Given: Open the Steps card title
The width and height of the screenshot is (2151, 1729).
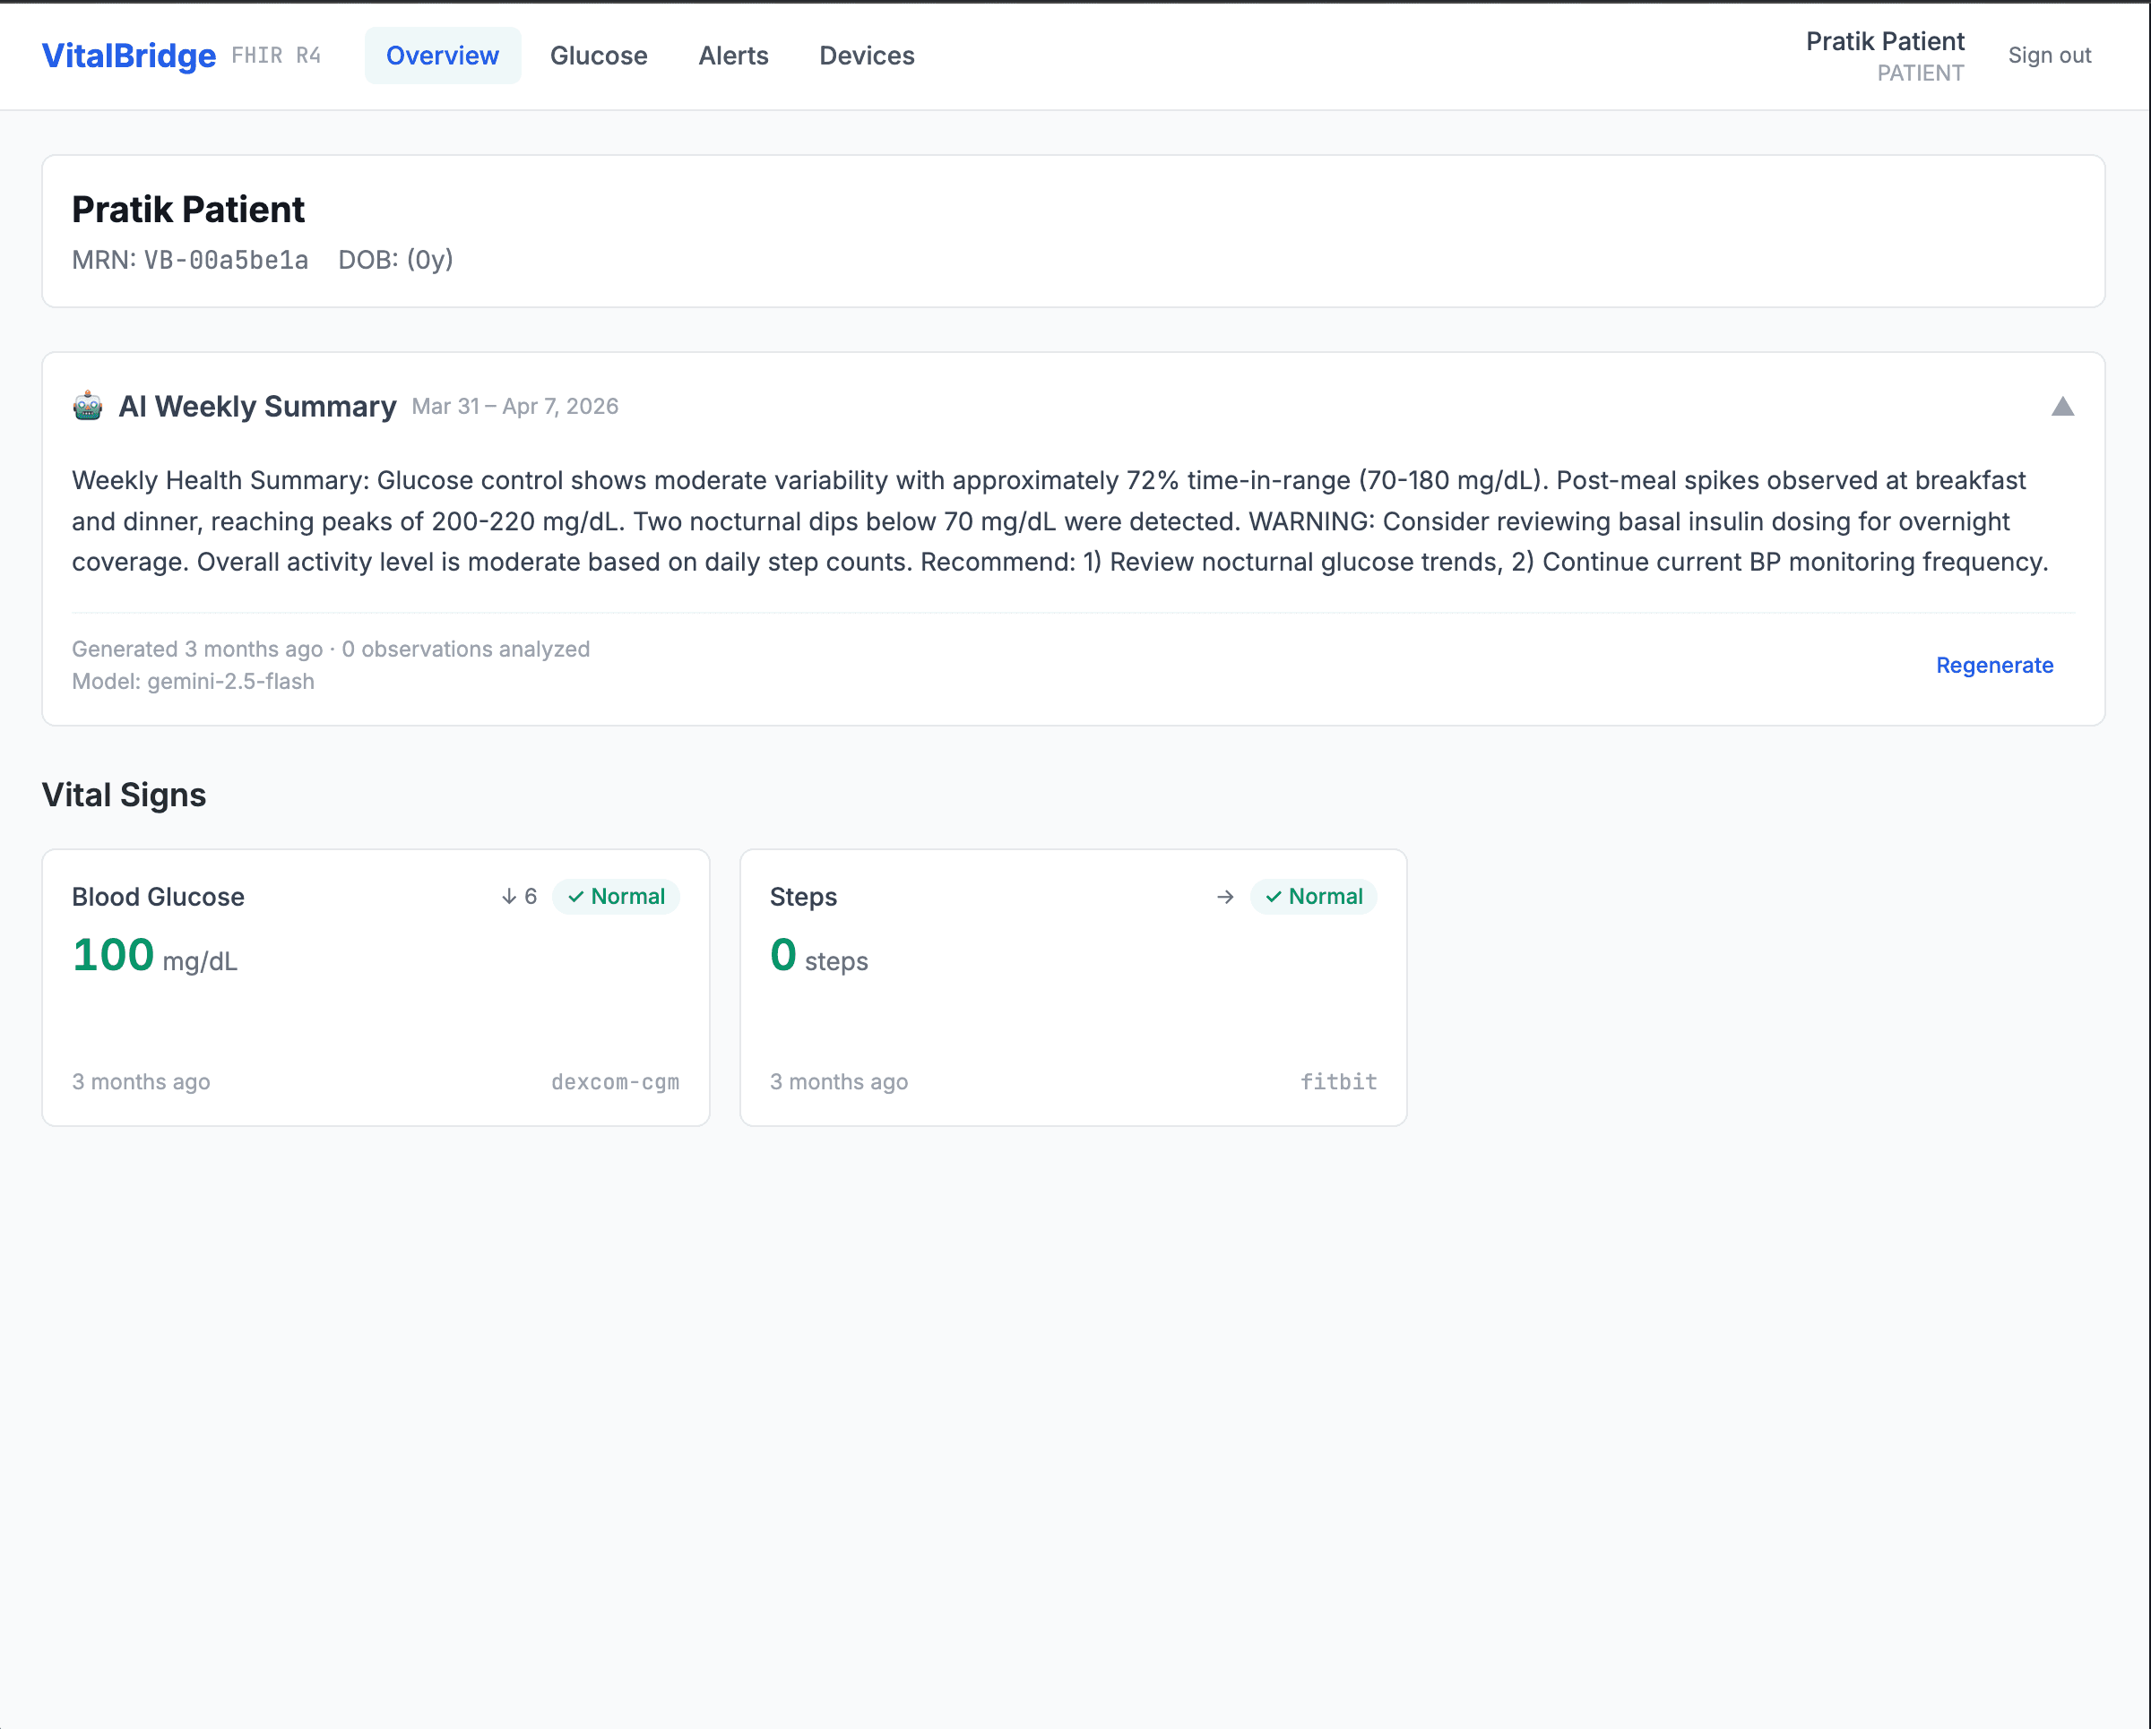Looking at the screenshot, I should [x=803, y=897].
